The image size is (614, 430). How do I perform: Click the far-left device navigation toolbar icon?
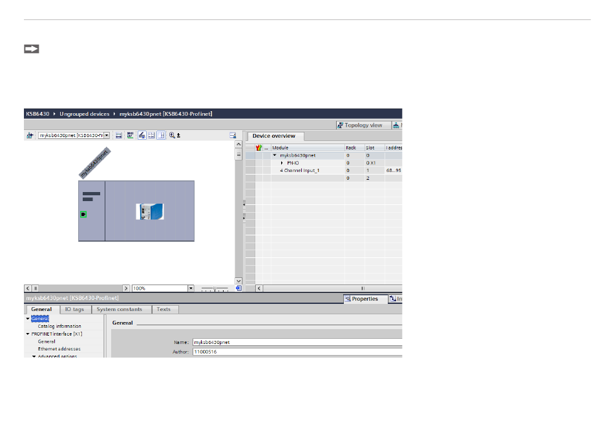[30, 136]
